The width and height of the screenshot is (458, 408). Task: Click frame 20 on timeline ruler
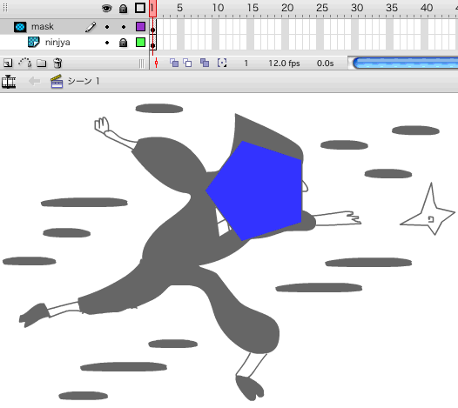(x=287, y=8)
